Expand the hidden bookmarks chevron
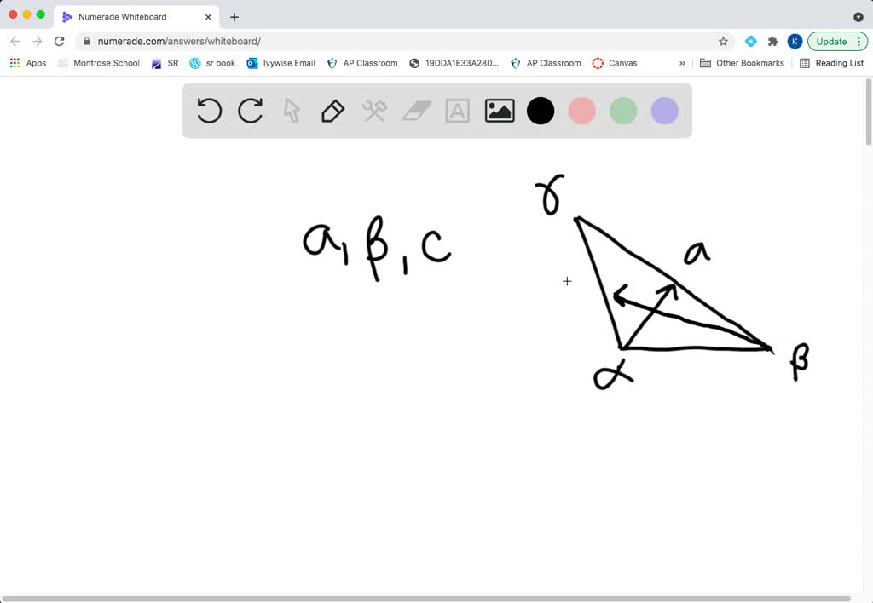The image size is (873, 603). pos(681,63)
